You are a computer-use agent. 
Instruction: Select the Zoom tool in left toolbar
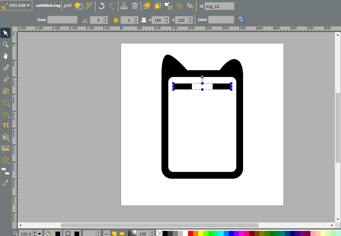5,44
